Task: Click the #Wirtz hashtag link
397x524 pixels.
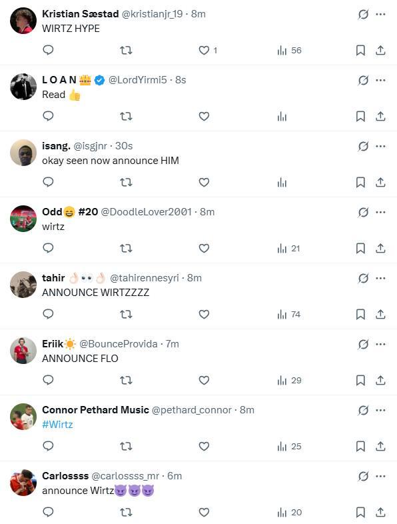Action: (57, 425)
